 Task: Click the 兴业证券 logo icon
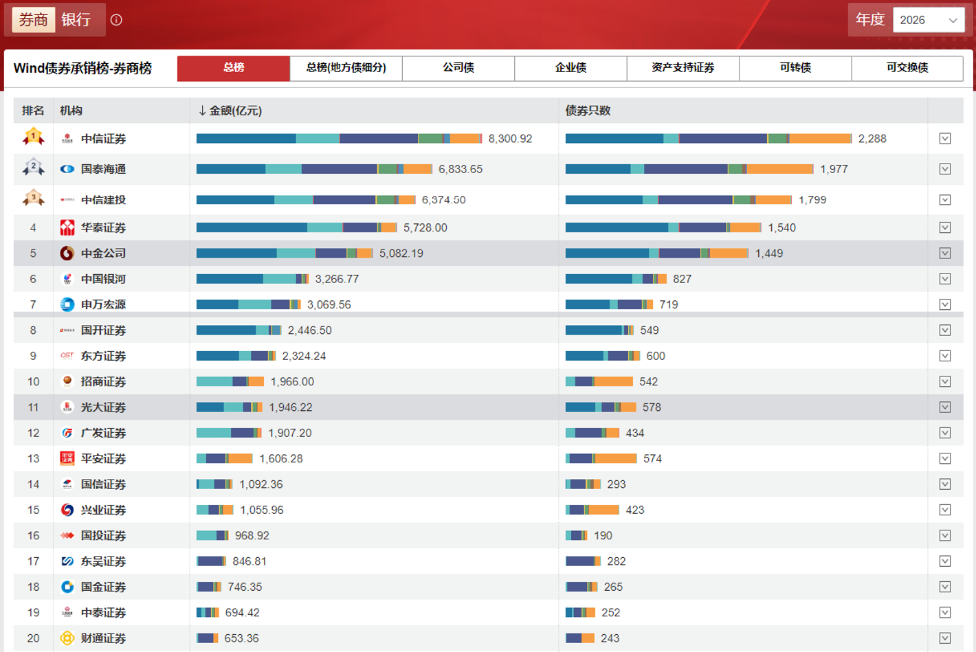(x=67, y=510)
